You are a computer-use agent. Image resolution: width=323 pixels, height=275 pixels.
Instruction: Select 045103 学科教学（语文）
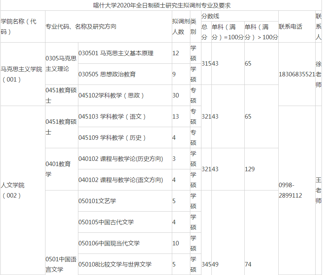pos(112,116)
